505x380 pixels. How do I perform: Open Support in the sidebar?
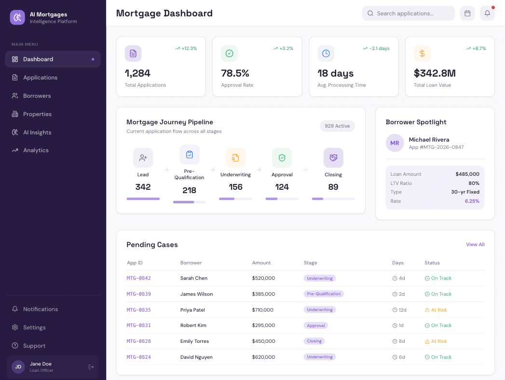tap(53, 346)
